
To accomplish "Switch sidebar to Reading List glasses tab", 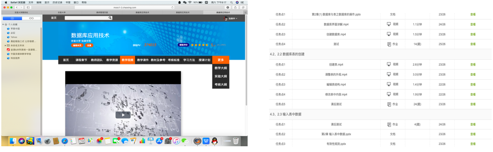I will tap(31, 18).
